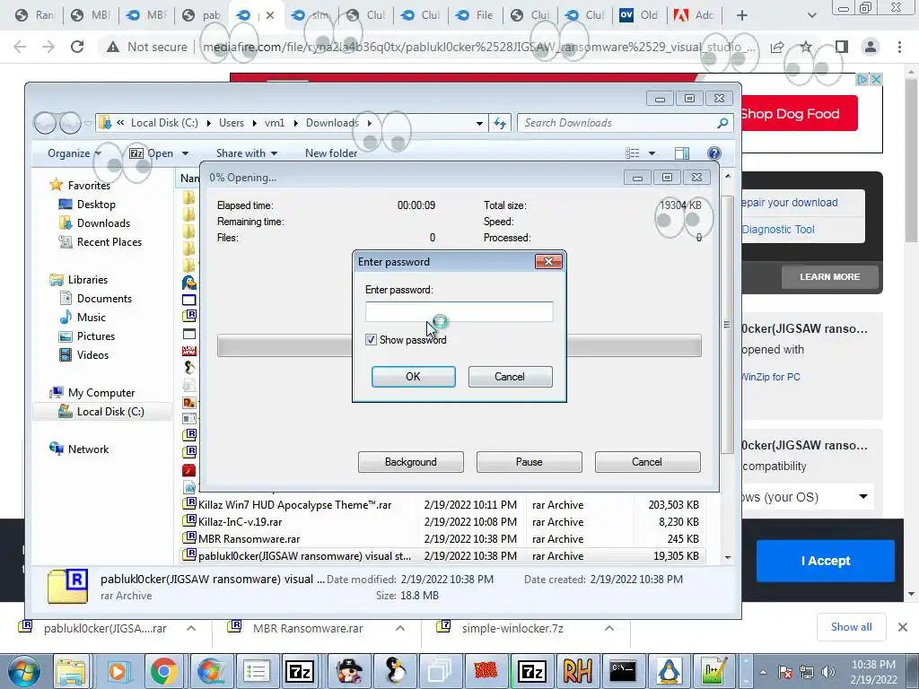Open the Pictures library
919x689 pixels.
pyautogui.click(x=95, y=336)
